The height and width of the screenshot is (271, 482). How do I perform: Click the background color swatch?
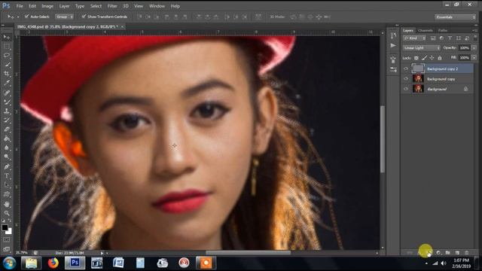pyautogui.click(x=9, y=231)
